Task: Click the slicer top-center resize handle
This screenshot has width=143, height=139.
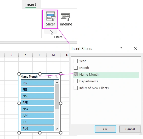Action: pos(40,74)
